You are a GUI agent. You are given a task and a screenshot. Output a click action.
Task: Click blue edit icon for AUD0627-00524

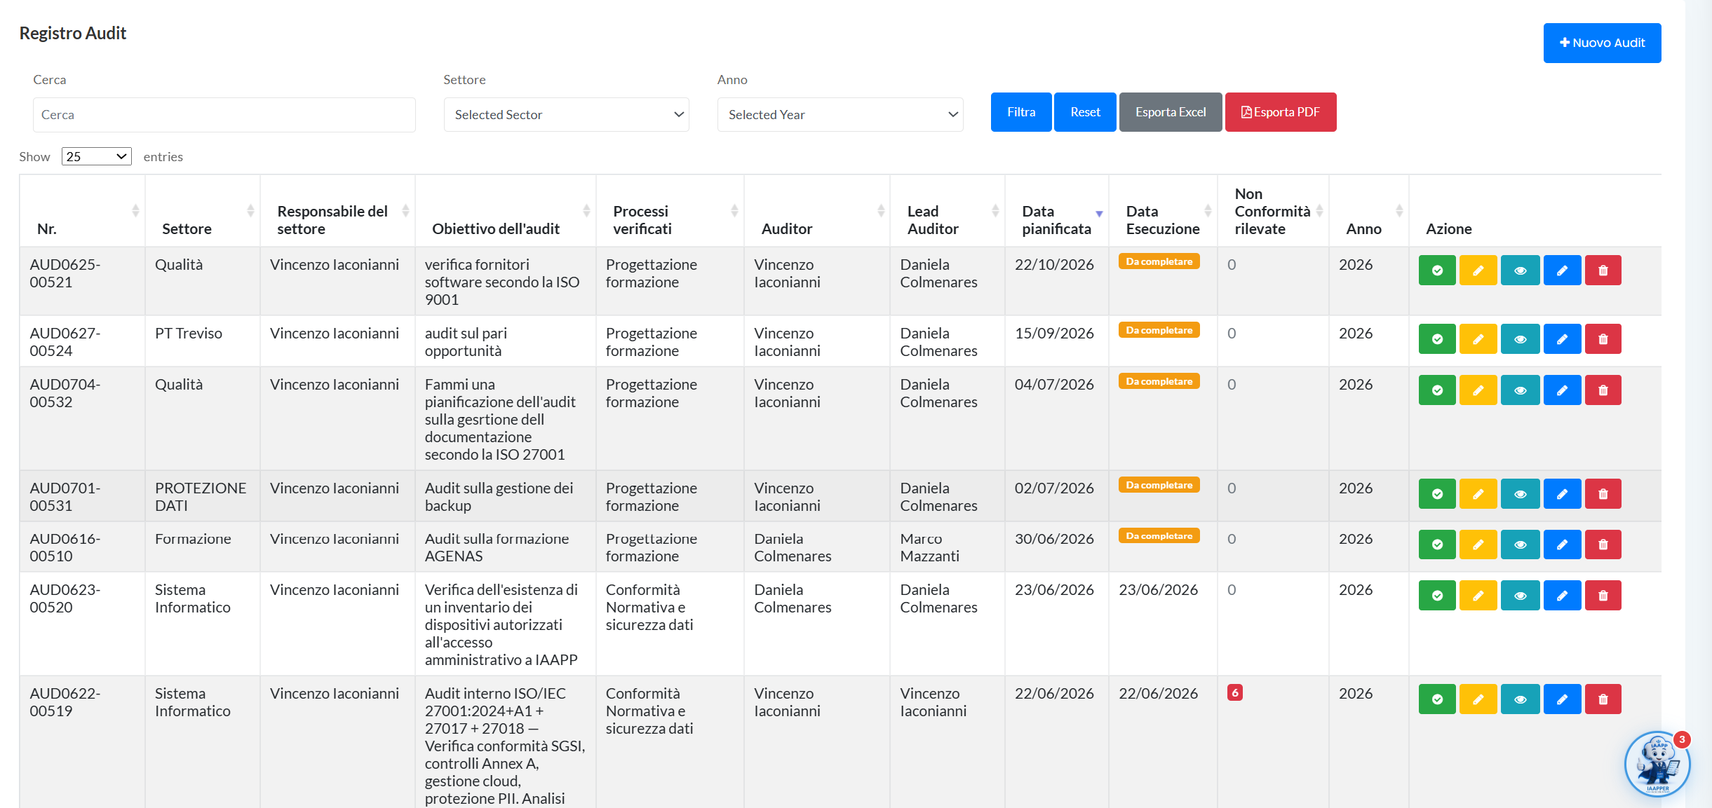[x=1562, y=339]
